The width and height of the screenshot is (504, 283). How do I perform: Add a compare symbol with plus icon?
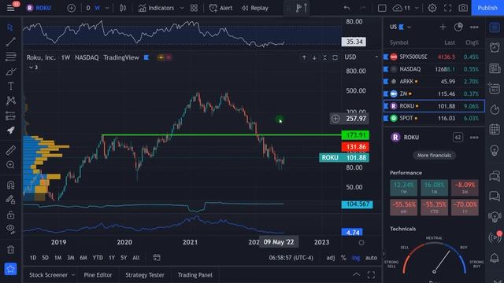click(72, 8)
